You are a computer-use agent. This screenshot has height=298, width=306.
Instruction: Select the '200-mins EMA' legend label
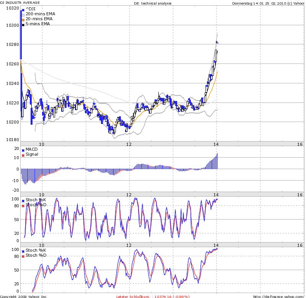[41, 14]
